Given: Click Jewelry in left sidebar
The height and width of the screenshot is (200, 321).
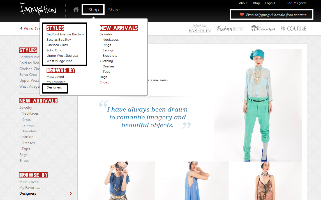Looking at the screenshot, I should point(26,108).
